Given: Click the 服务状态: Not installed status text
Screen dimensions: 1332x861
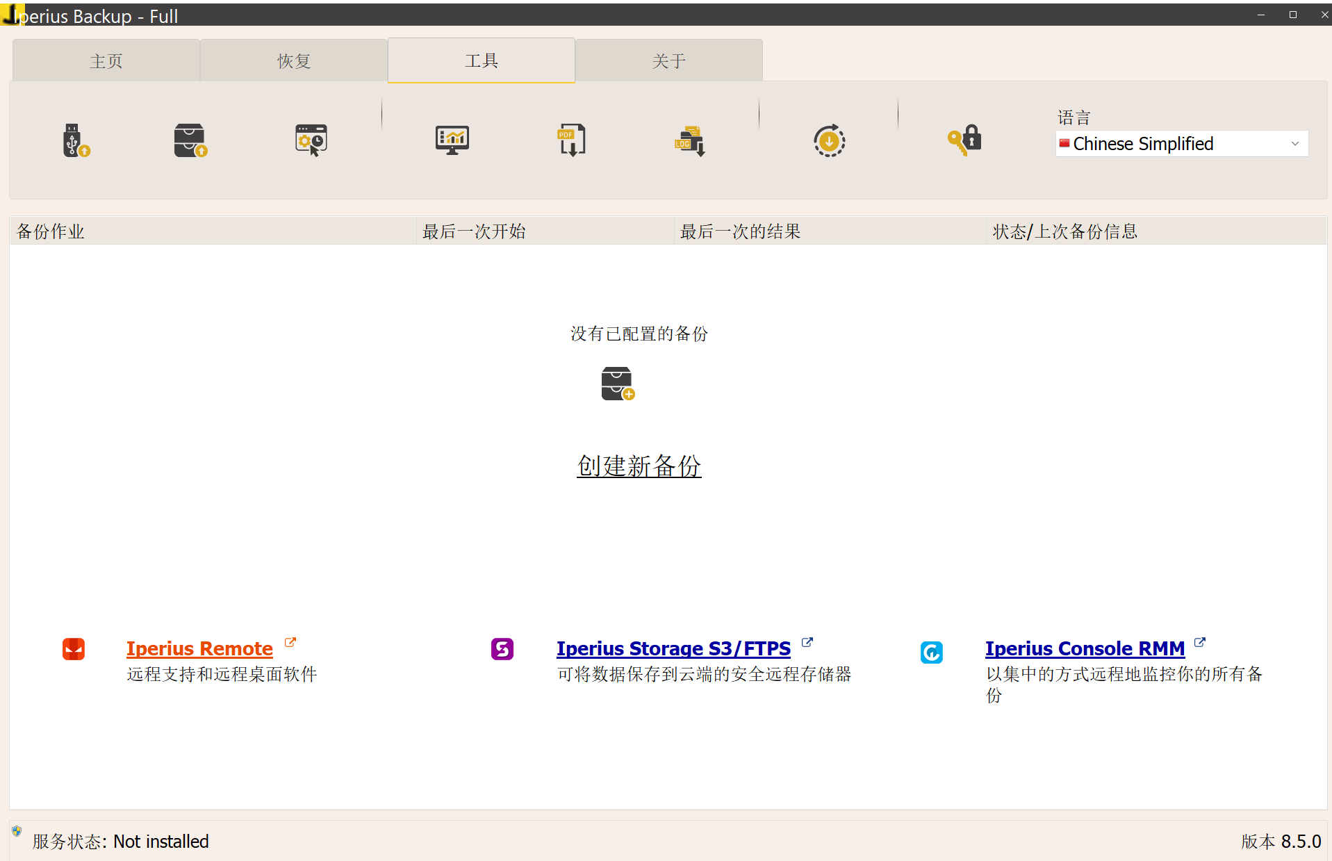Looking at the screenshot, I should (120, 842).
